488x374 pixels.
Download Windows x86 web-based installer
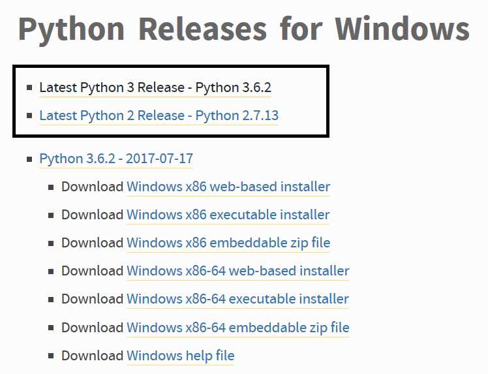(x=228, y=187)
